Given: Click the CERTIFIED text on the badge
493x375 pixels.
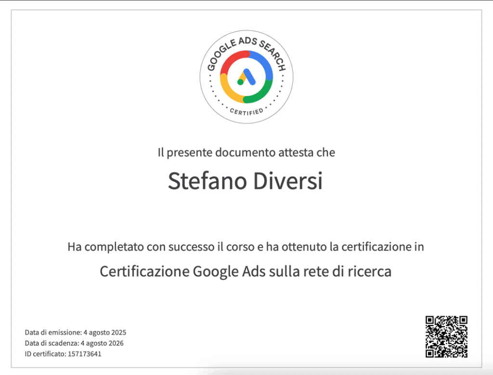Looking at the screenshot, I should [x=246, y=111].
